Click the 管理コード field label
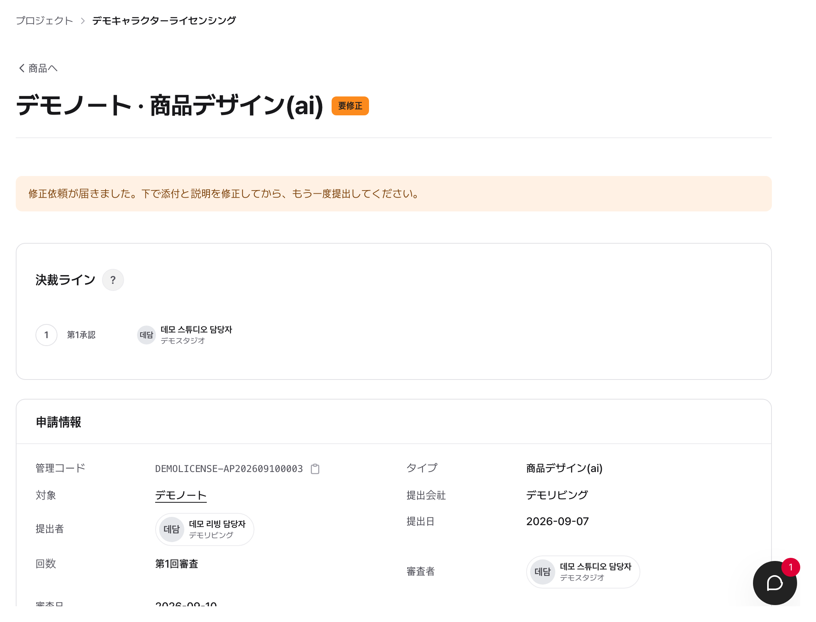The height and width of the screenshot is (622, 816). [x=60, y=468]
